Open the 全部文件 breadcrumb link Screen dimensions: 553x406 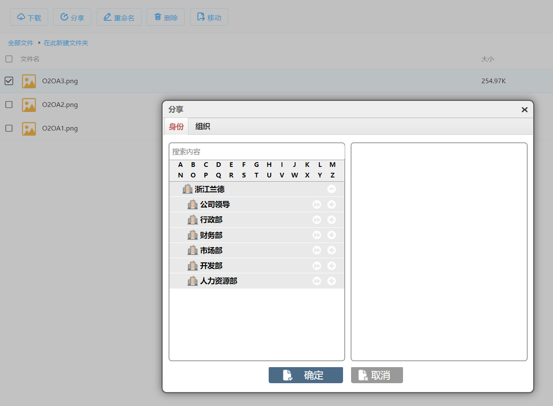click(x=21, y=43)
